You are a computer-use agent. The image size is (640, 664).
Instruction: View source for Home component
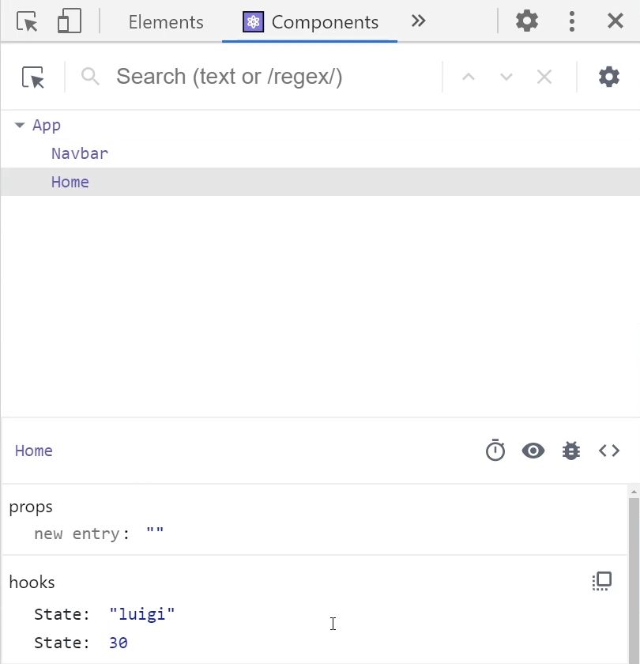pos(609,451)
